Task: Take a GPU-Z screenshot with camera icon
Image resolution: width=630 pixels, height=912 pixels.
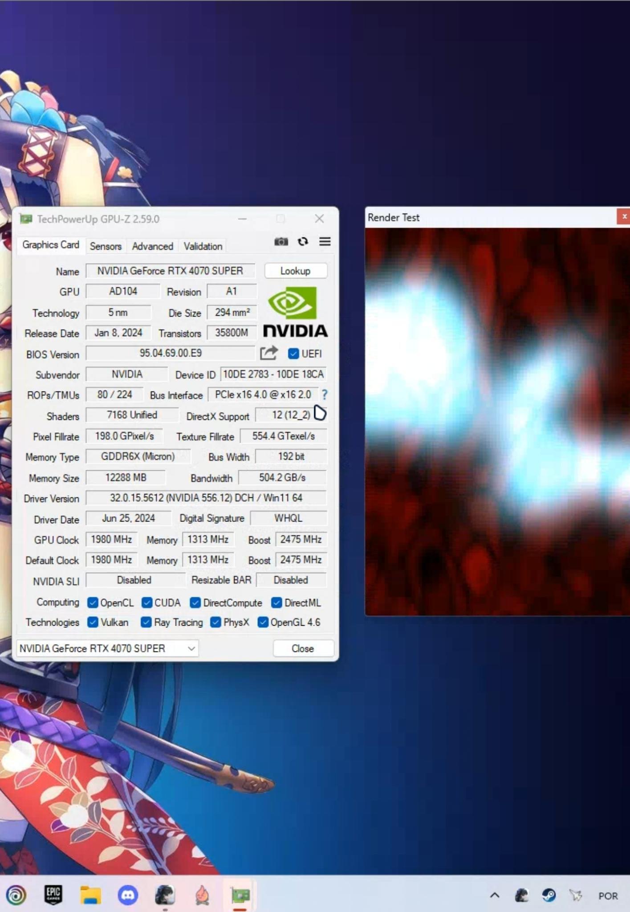Action: (x=281, y=241)
